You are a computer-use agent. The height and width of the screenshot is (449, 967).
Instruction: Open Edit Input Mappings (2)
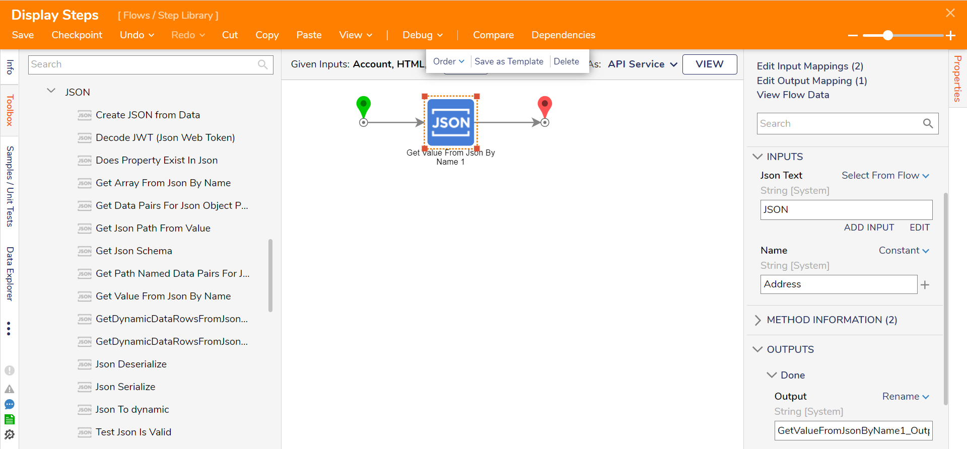point(810,66)
